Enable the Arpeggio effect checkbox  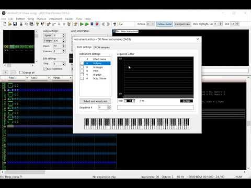tap(82, 67)
